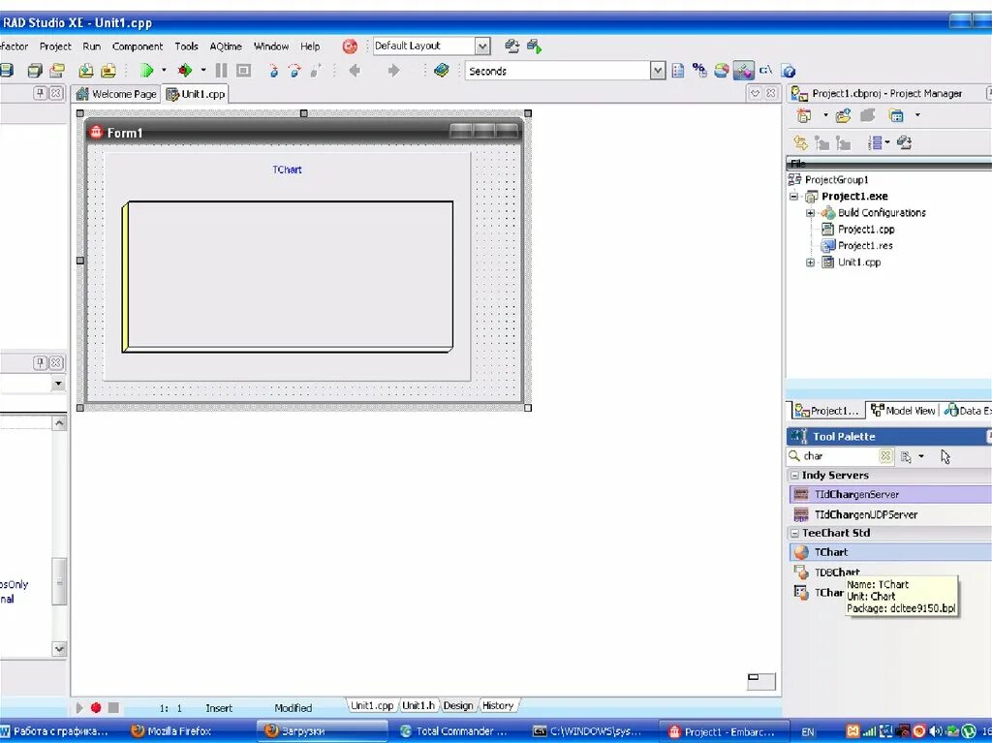This screenshot has width=992, height=743.
Task: Click the Trace Into debug icon
Action: pos(273,71)
